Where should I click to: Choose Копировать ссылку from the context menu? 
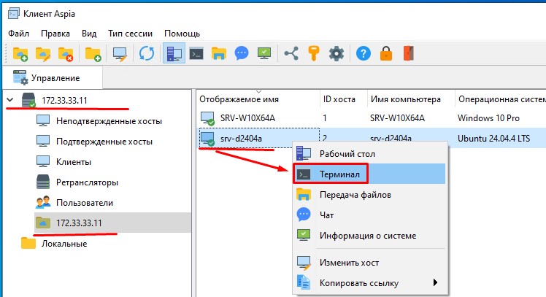pyautogui.click(x=370, y=282)
